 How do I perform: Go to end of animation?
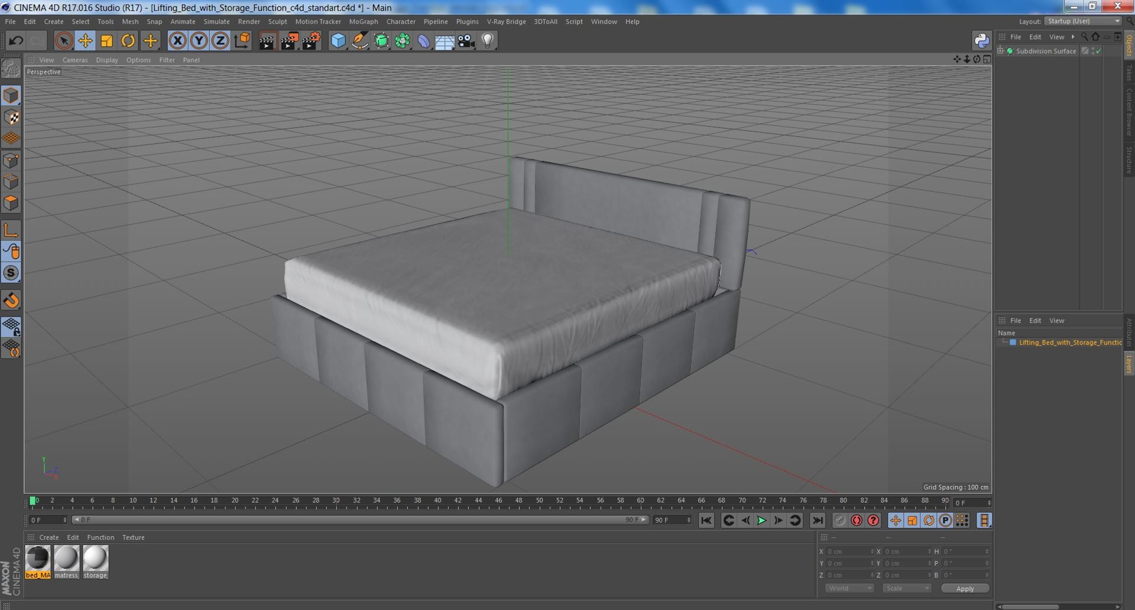pos(817,520)
